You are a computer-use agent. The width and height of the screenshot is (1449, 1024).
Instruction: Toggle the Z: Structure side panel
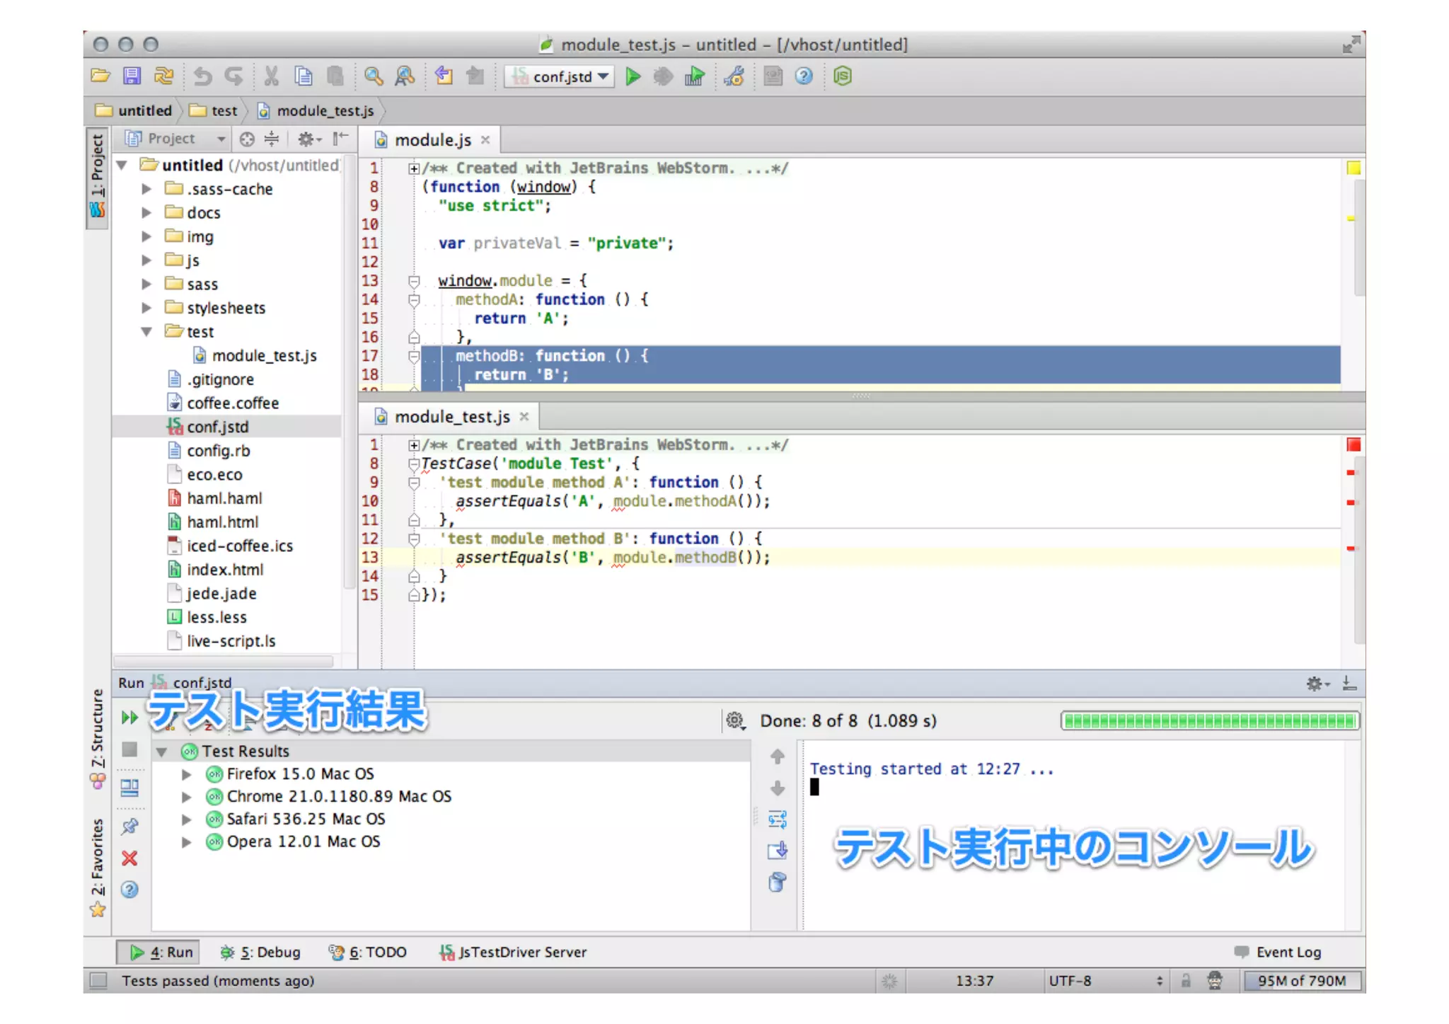[97, 736]
